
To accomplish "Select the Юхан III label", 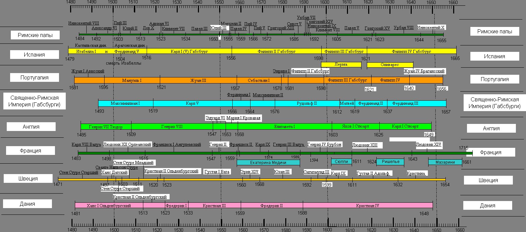I will click(x=282, y=172).
